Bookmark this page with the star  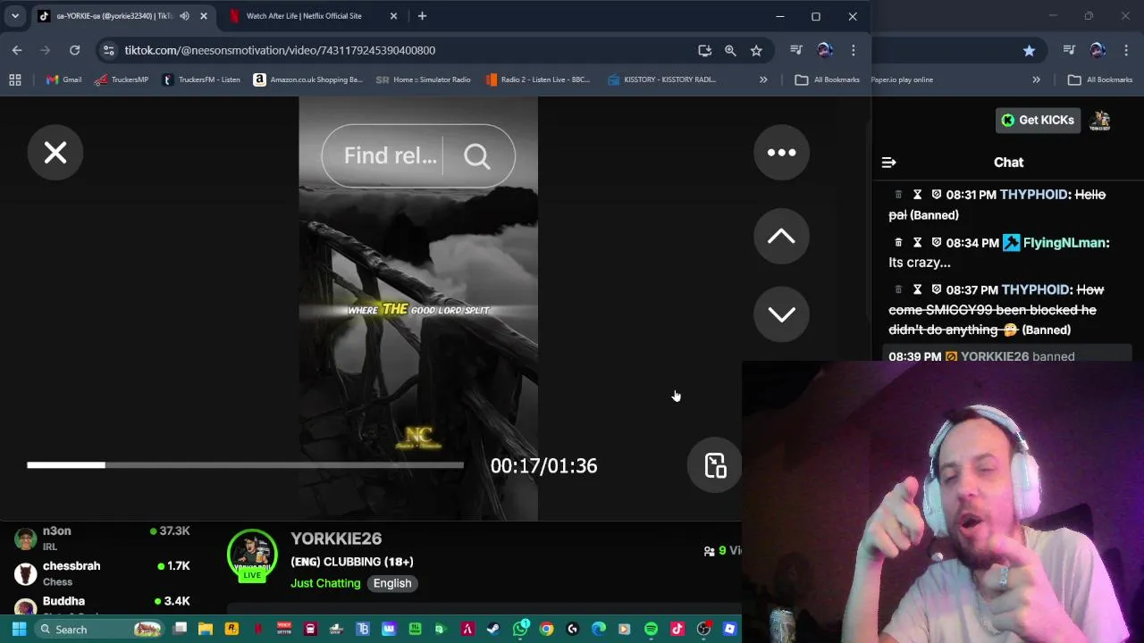(756, 51)
